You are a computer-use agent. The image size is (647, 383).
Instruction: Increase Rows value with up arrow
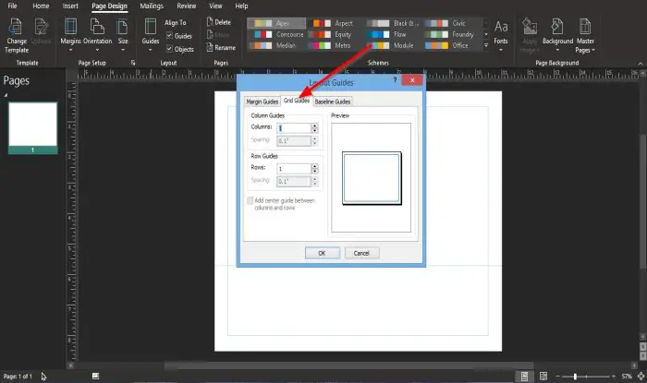(315, 166)
